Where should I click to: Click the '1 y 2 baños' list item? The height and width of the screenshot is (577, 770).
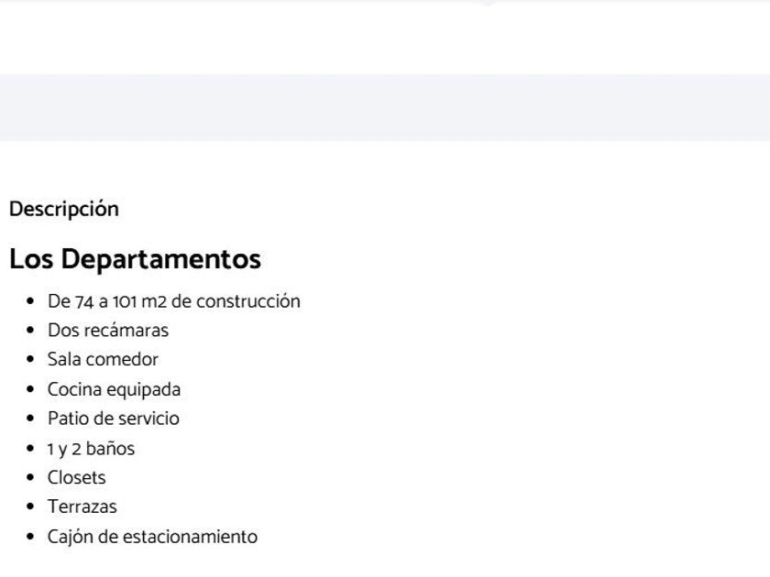coord(91,449)
